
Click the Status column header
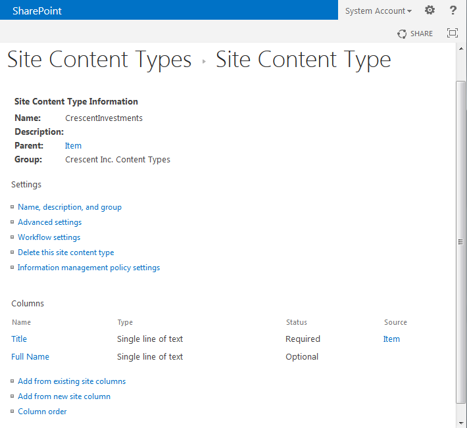297,322
